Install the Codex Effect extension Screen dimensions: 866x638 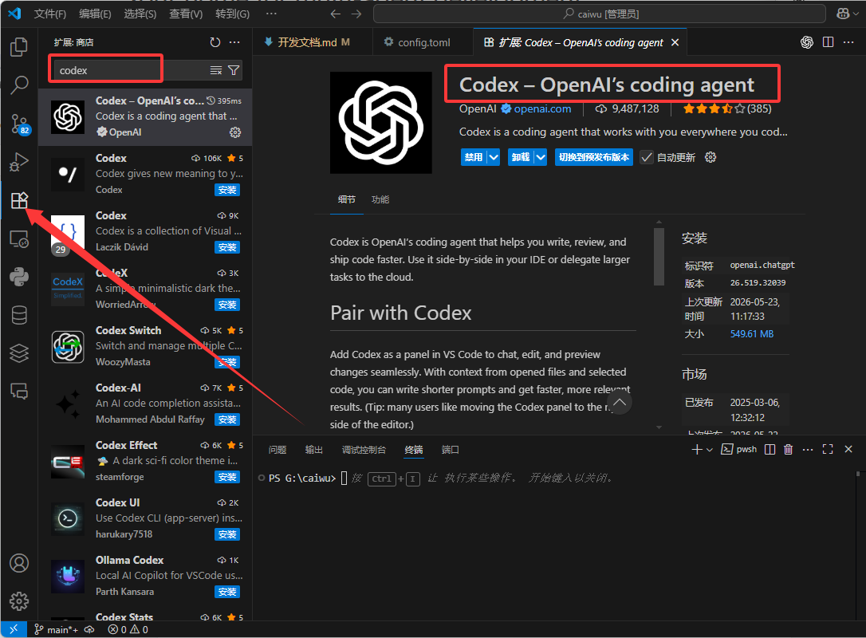coord(227,477)
